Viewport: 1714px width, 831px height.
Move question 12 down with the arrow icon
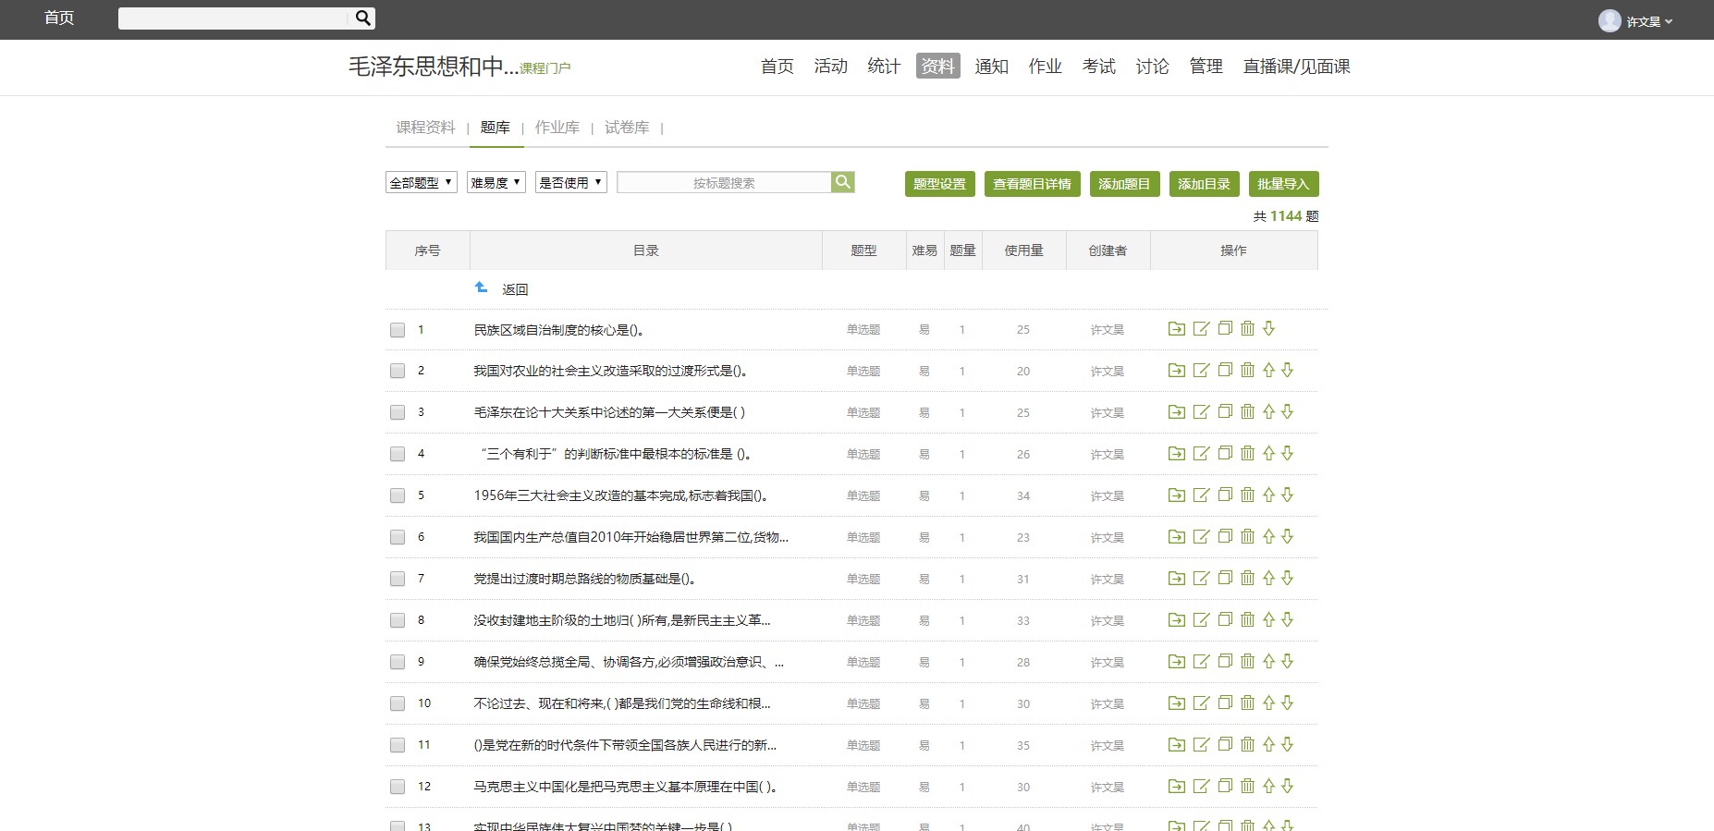[x=1287, y=786]
